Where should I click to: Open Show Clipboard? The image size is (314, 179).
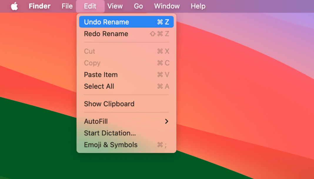coord(109,104)
